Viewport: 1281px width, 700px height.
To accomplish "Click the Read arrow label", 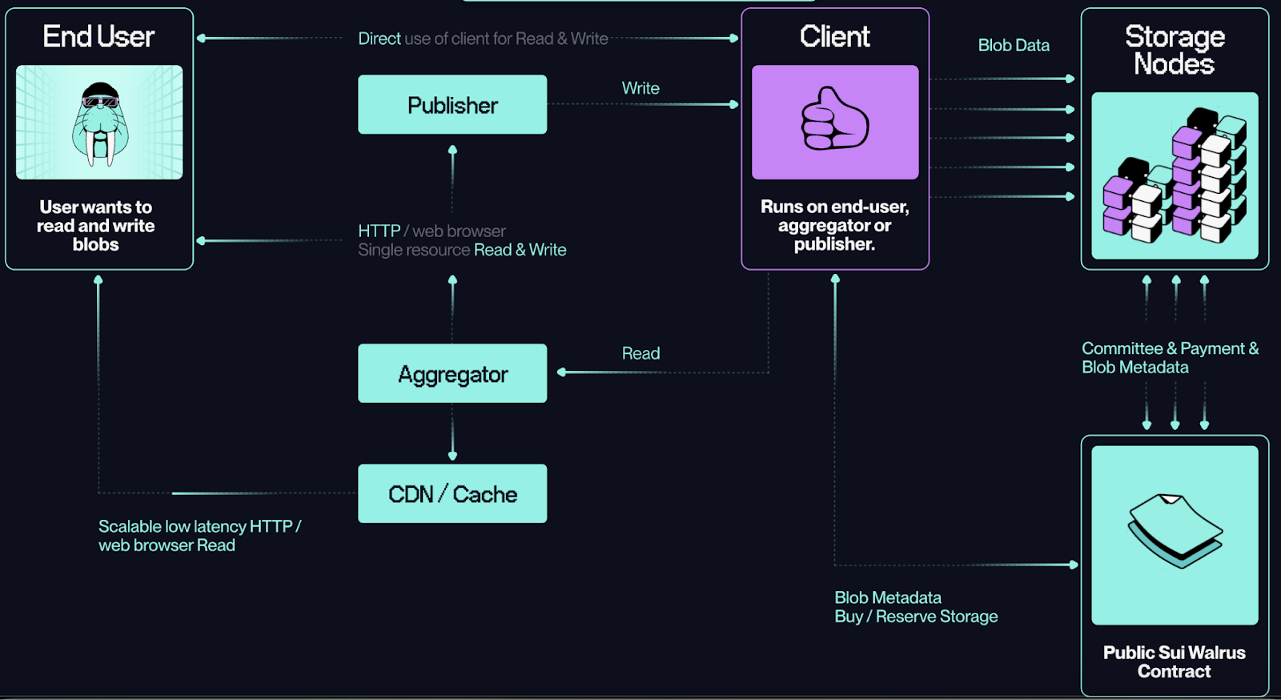I will 640,353.
